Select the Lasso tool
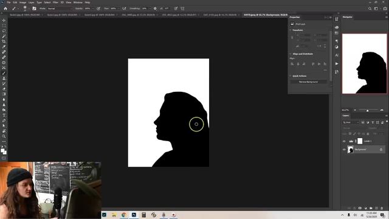389x219 pixels. click(x=4, y=31)
